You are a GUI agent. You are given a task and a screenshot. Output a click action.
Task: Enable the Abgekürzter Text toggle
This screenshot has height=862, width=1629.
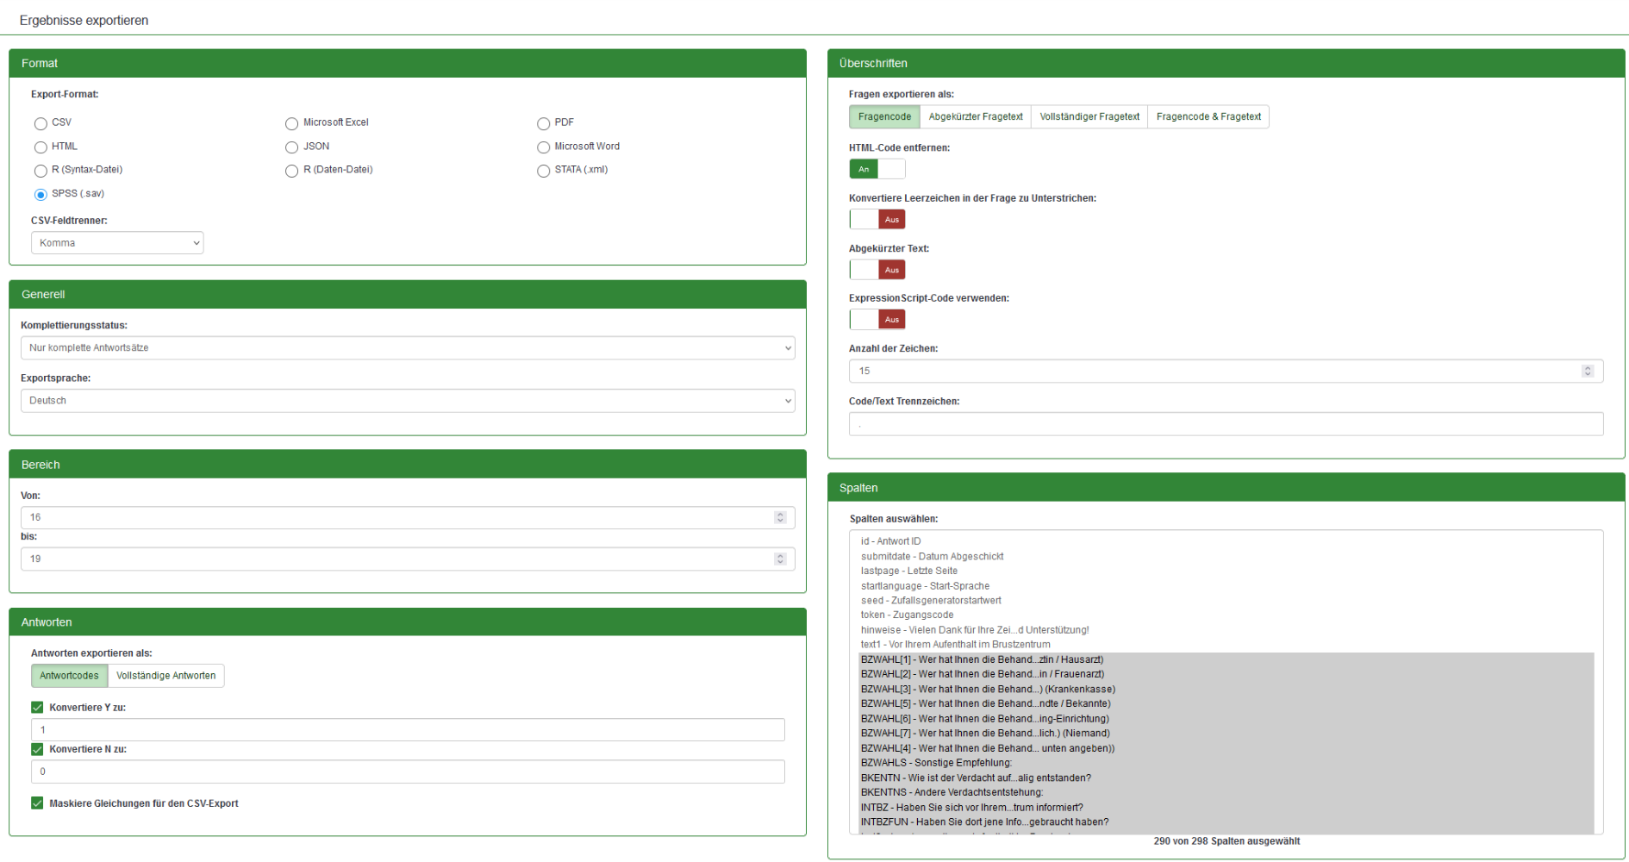(877, 271)
